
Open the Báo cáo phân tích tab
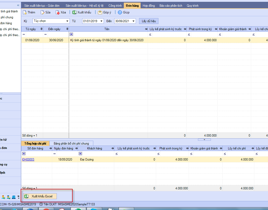click(171, 6)
